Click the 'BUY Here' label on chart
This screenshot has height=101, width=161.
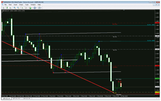pos(118,79)
